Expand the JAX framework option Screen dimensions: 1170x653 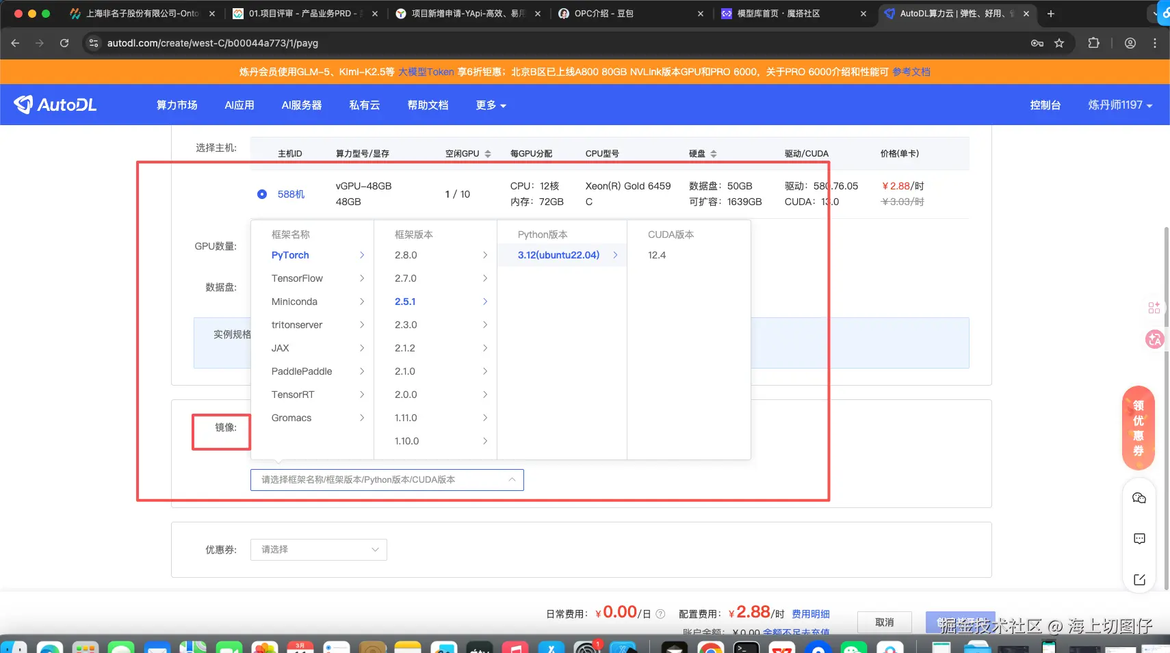pos(313,348)
